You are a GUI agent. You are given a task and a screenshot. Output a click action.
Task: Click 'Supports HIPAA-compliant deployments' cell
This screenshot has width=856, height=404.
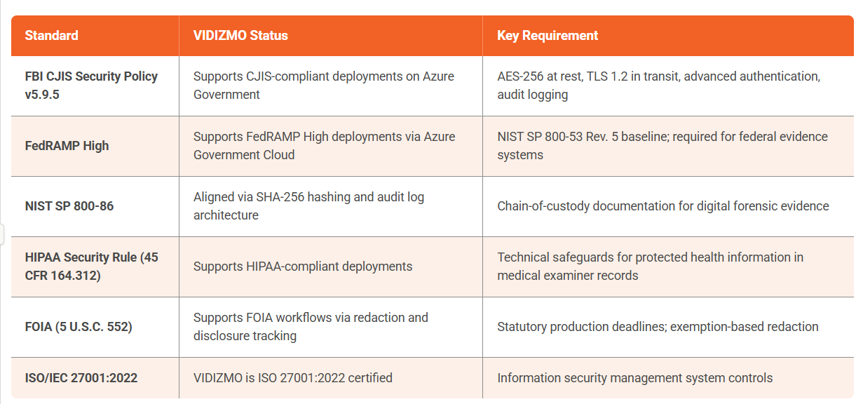pos(331,267)
